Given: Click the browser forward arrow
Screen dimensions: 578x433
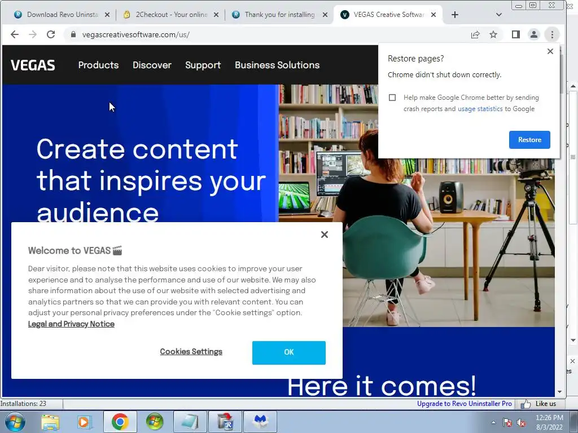Looking at the screenshot, I should pyautogui.click(x=33, y=34).
